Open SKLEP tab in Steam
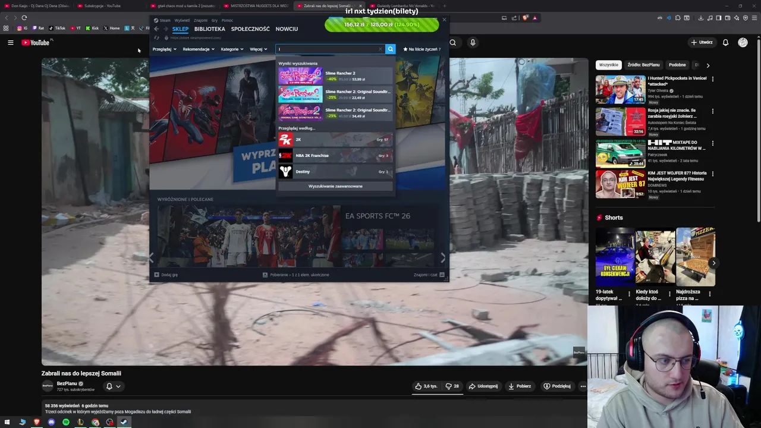Screen dimensions: 761x428 click(x=180, y=29)
